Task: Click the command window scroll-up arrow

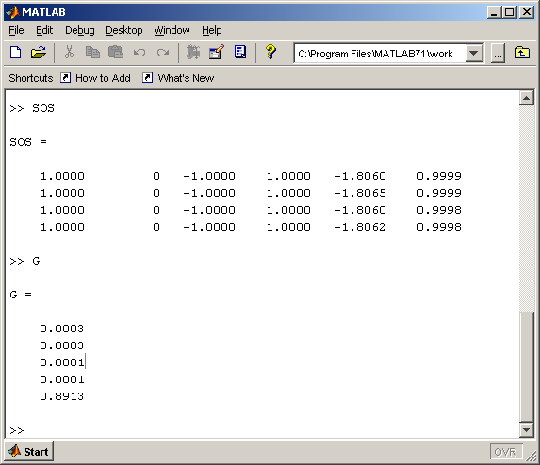Action: [x=526, y=99]
